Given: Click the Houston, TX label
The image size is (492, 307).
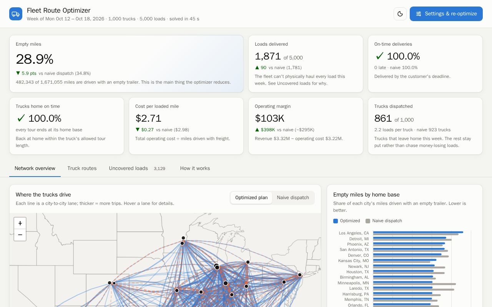Looking at the screenshot, I should pos(357,272).
